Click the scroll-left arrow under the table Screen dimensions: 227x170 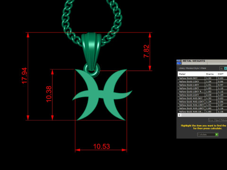(179, 115)
